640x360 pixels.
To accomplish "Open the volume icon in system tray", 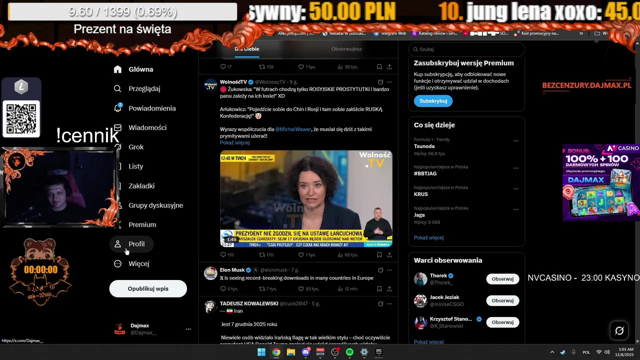I will click(x=607, y=352).
